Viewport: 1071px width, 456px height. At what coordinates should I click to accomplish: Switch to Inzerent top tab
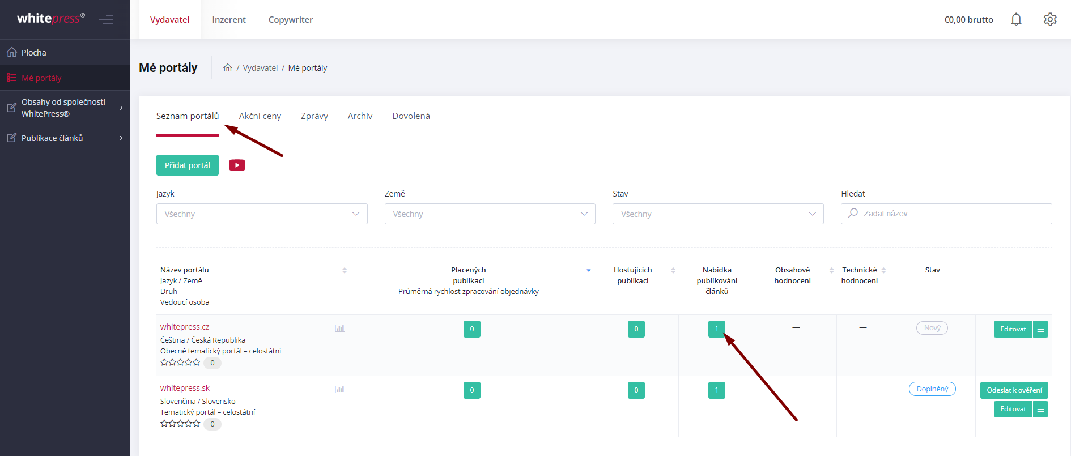tap(229, 20)
